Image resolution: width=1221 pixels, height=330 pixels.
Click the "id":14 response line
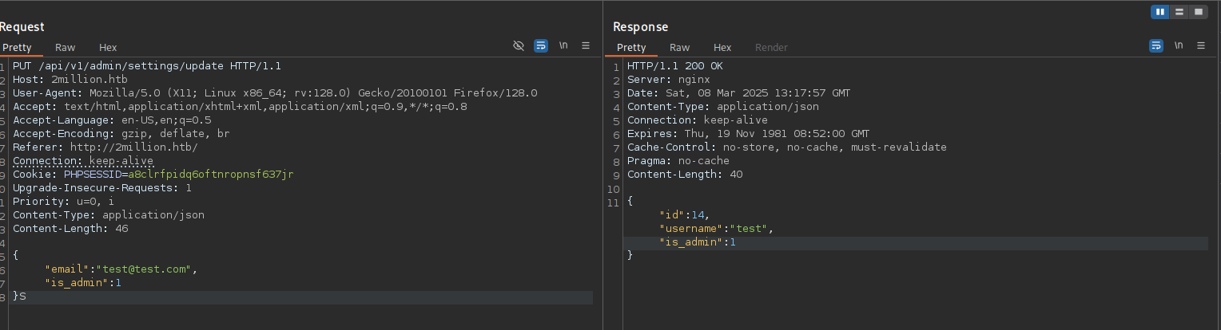pos(685,215)
